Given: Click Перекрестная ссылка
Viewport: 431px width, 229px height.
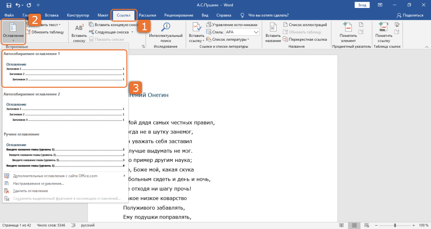Looking at the screenshot, I should click(x=305, y=39).
